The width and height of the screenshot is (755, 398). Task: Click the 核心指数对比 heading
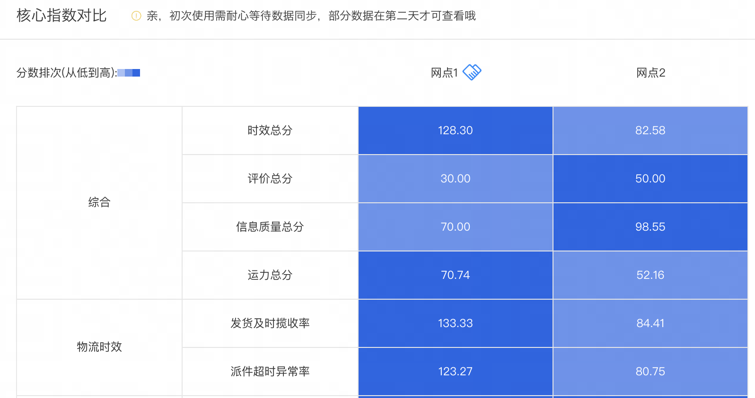[61, 16]
